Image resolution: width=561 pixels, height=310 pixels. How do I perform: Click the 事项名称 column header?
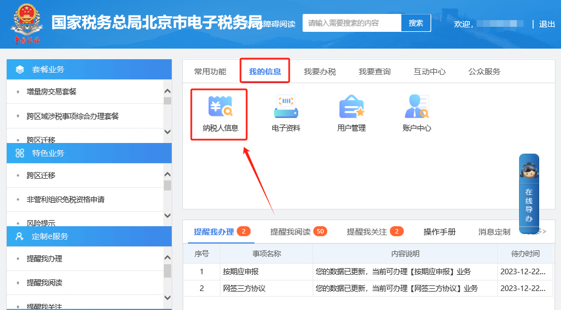point(266,254)
